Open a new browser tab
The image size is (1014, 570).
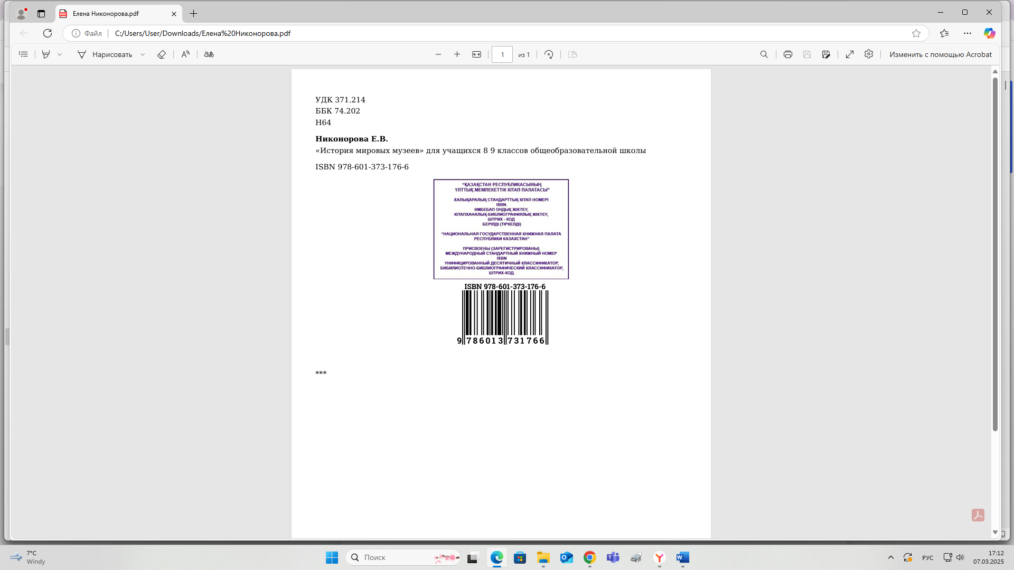[x=193, y=14]
